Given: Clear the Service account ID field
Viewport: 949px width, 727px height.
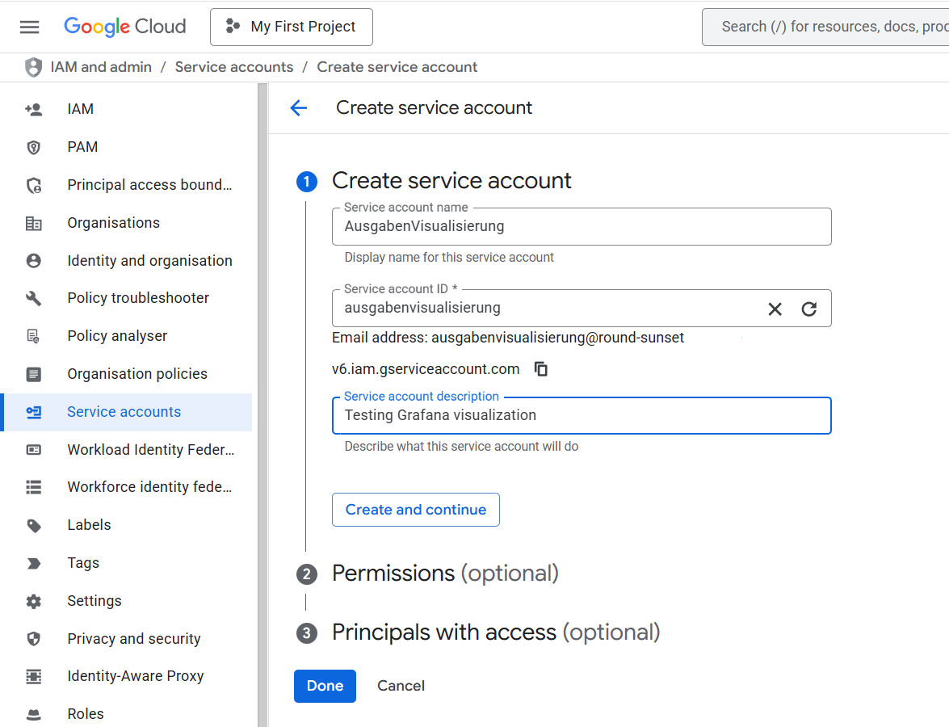Looking at the screenshot, I should click(775, 309).
